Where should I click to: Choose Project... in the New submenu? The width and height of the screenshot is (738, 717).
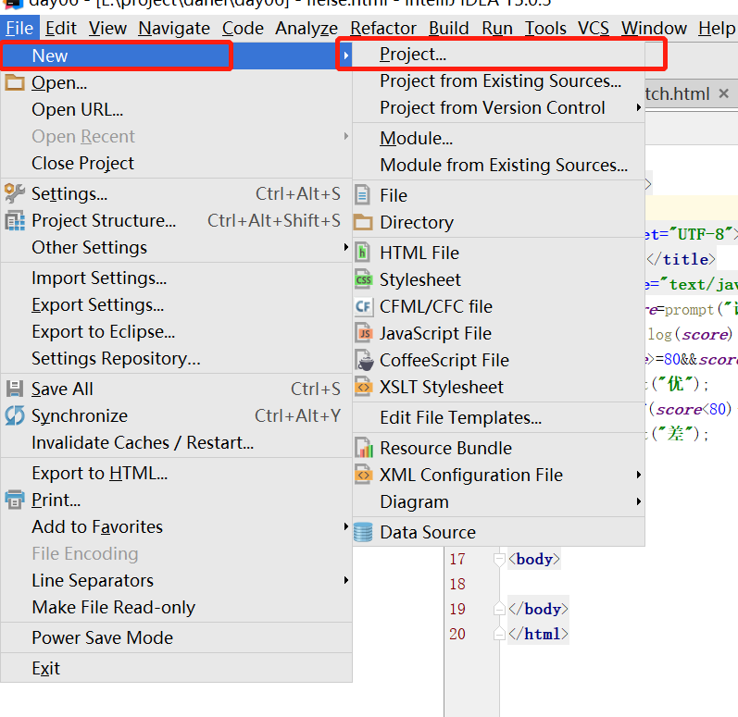(x=498, y=54)
